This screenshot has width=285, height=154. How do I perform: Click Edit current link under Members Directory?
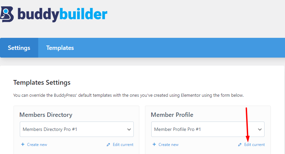[123, 145]
